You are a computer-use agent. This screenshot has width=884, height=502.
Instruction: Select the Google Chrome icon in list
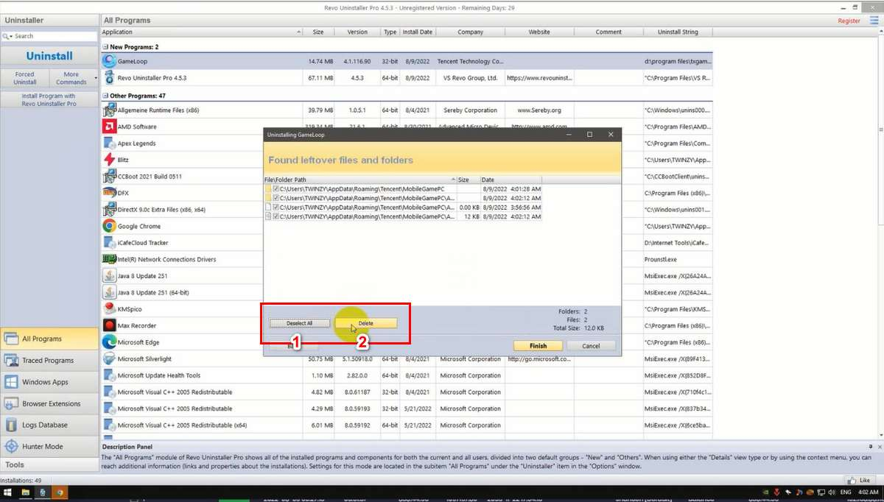pos(109,227)
